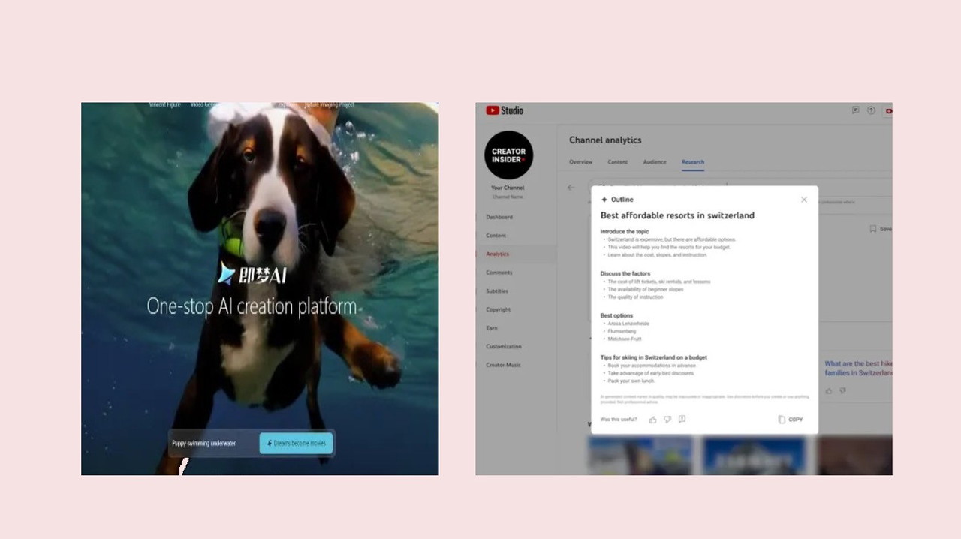Click the 'Dreams become movies' button
961x539 pixels.
coord(296,443)
